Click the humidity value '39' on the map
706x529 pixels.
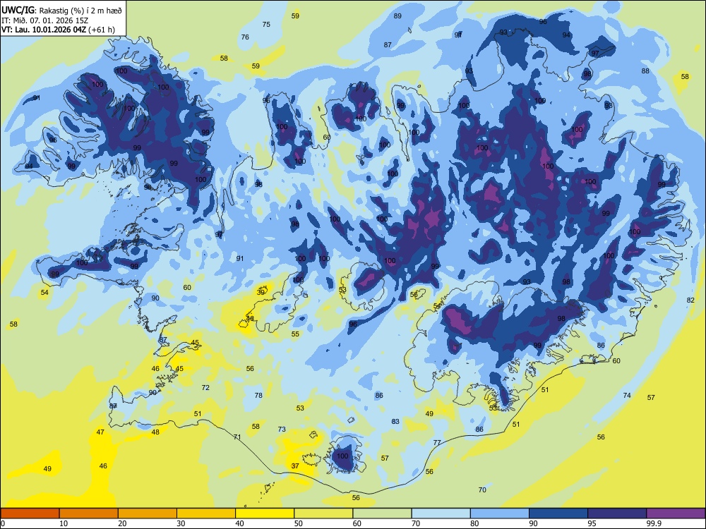(x=261, y=293)
